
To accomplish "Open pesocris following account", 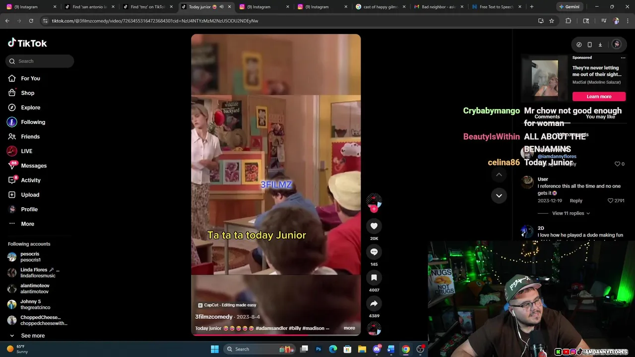I will [35, 257].
